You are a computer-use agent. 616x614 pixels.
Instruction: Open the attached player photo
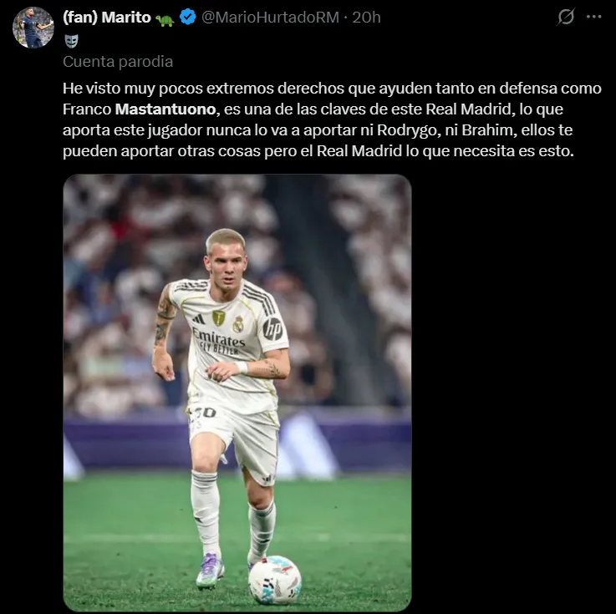tap(237, 393)
